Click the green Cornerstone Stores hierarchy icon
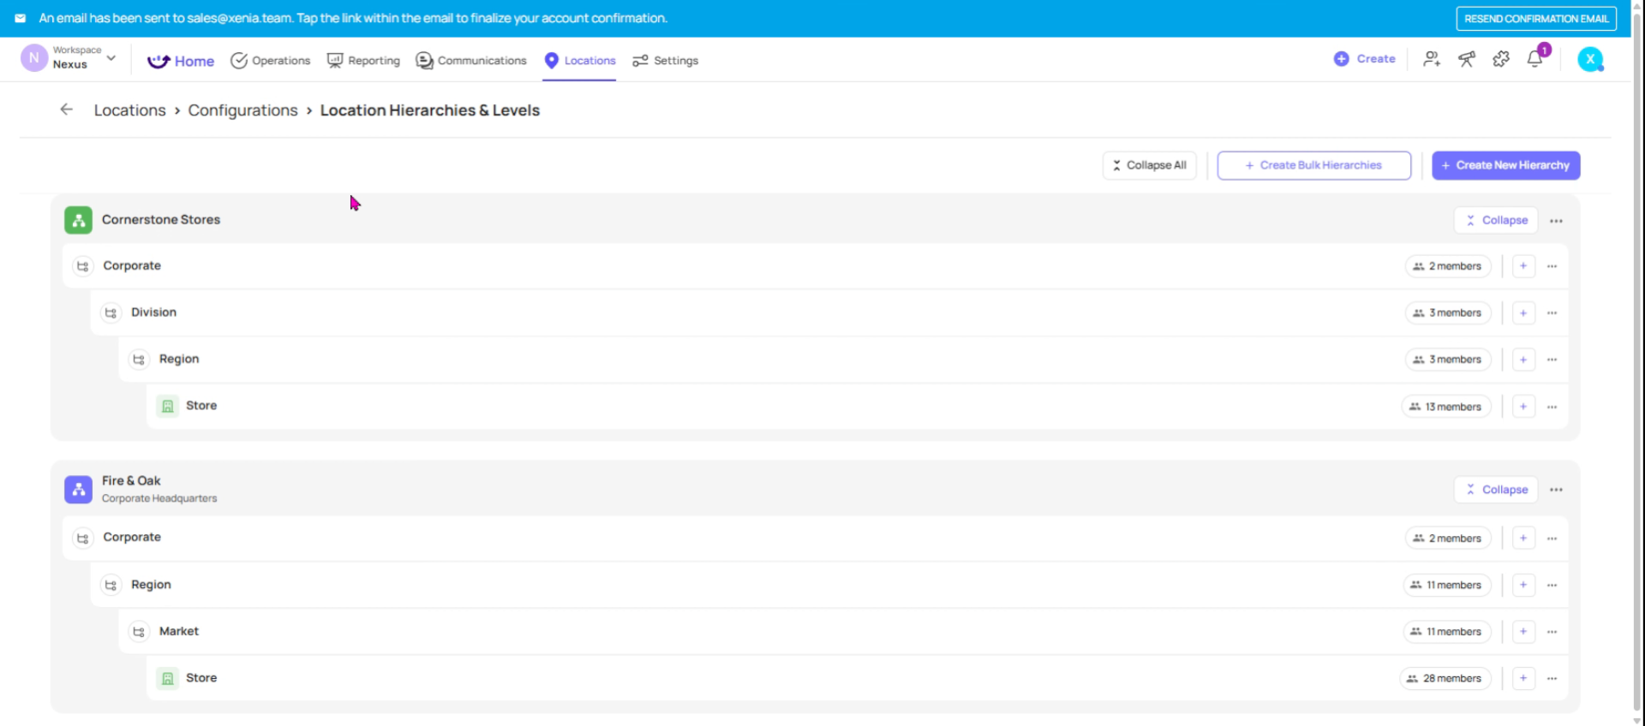1645x726 pixels. (x=78, y=220)
